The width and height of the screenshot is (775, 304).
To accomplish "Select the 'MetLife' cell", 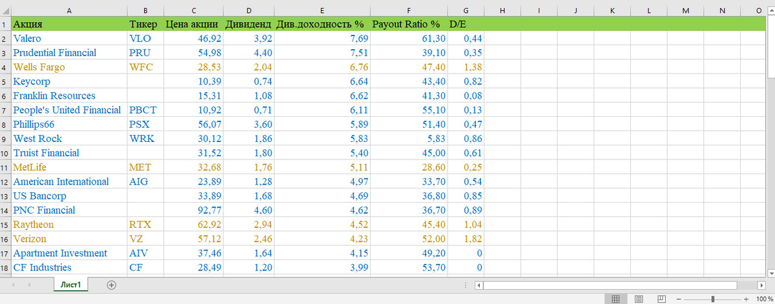I will click(x=69, y=167).
